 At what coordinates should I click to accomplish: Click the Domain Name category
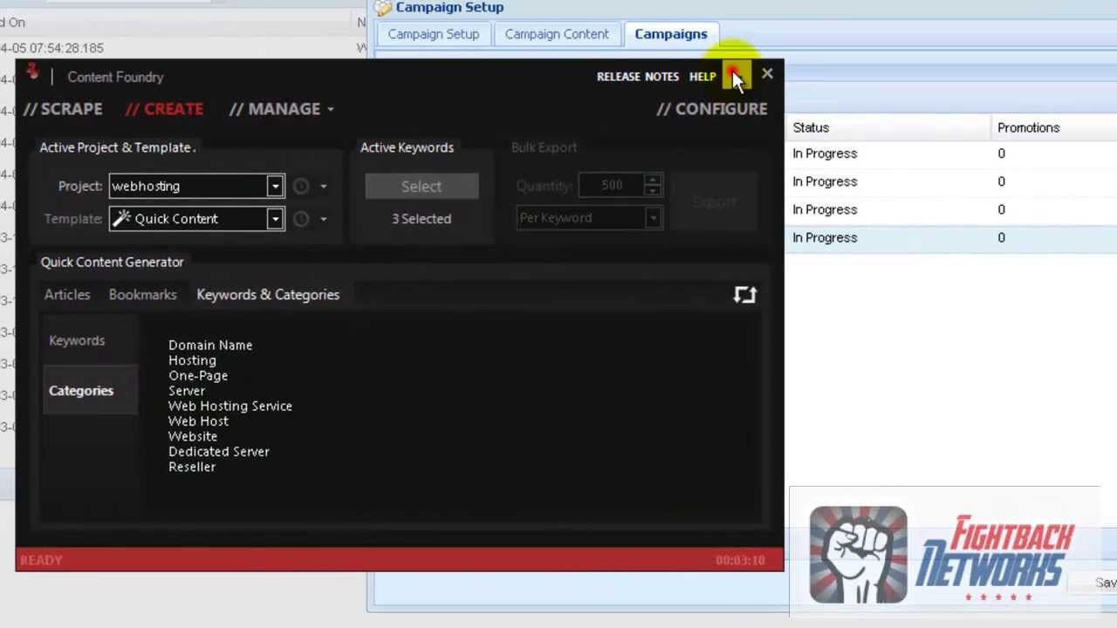210,345
